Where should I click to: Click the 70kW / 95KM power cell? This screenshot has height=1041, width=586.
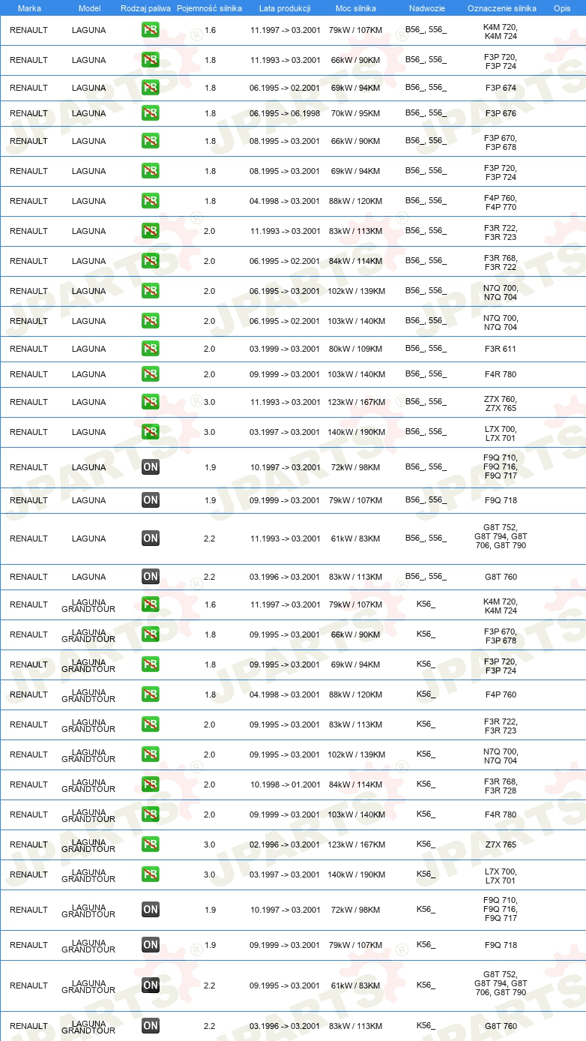click(x=356, y=113)
